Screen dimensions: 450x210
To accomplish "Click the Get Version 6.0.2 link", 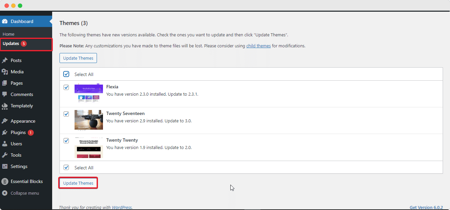I will 426,207.
